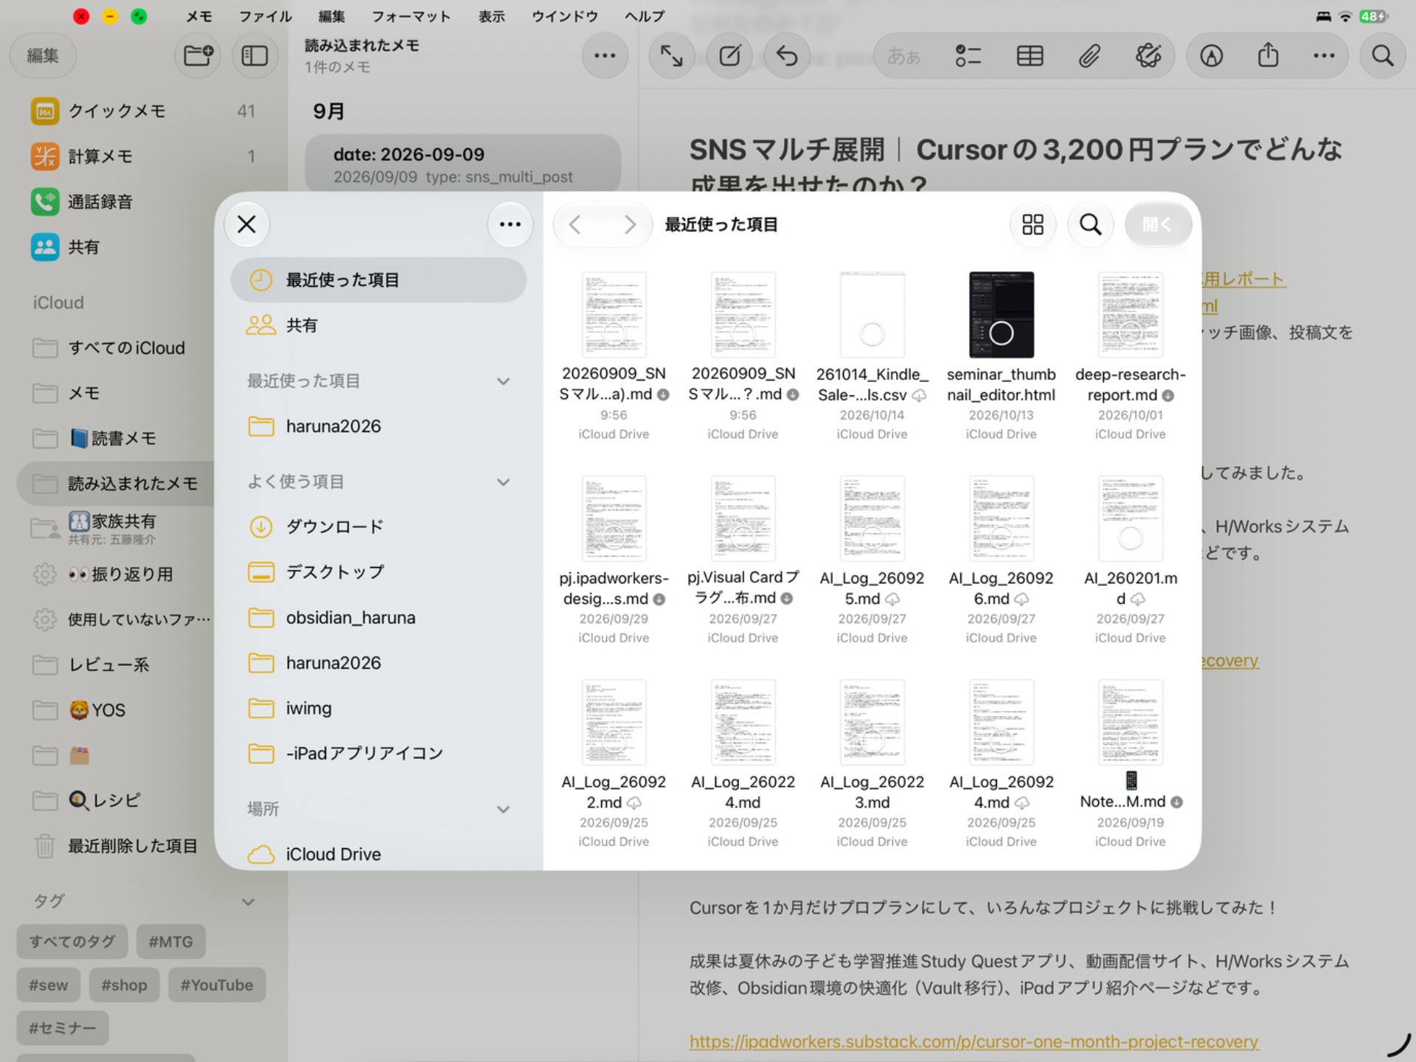Click the Wi-Fi status icon
1416x1062 pixels.
coord(1345,16)
